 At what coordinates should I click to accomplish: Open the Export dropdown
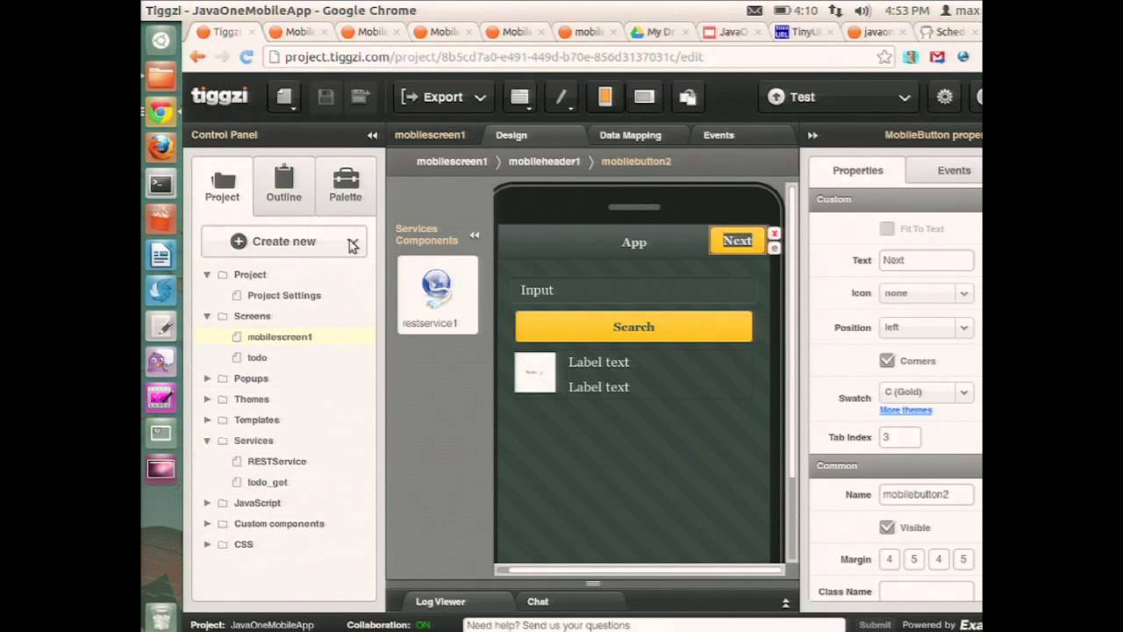[443, 97]
